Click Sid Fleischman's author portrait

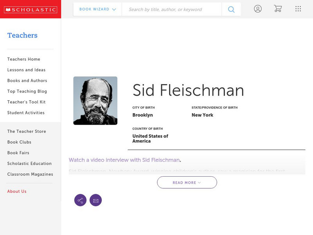click(x=95, y=100)
